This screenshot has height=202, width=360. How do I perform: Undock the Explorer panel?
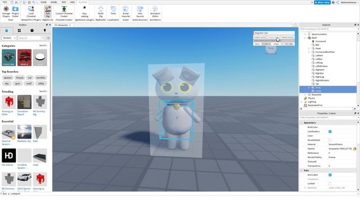click(x=355, y=25)
